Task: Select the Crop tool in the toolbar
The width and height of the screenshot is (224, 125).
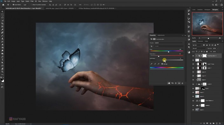Action: click(x=2, y=23)
